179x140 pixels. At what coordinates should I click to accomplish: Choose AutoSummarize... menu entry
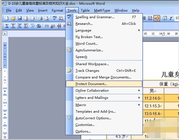pyautogui.click(x=104, y=50)
